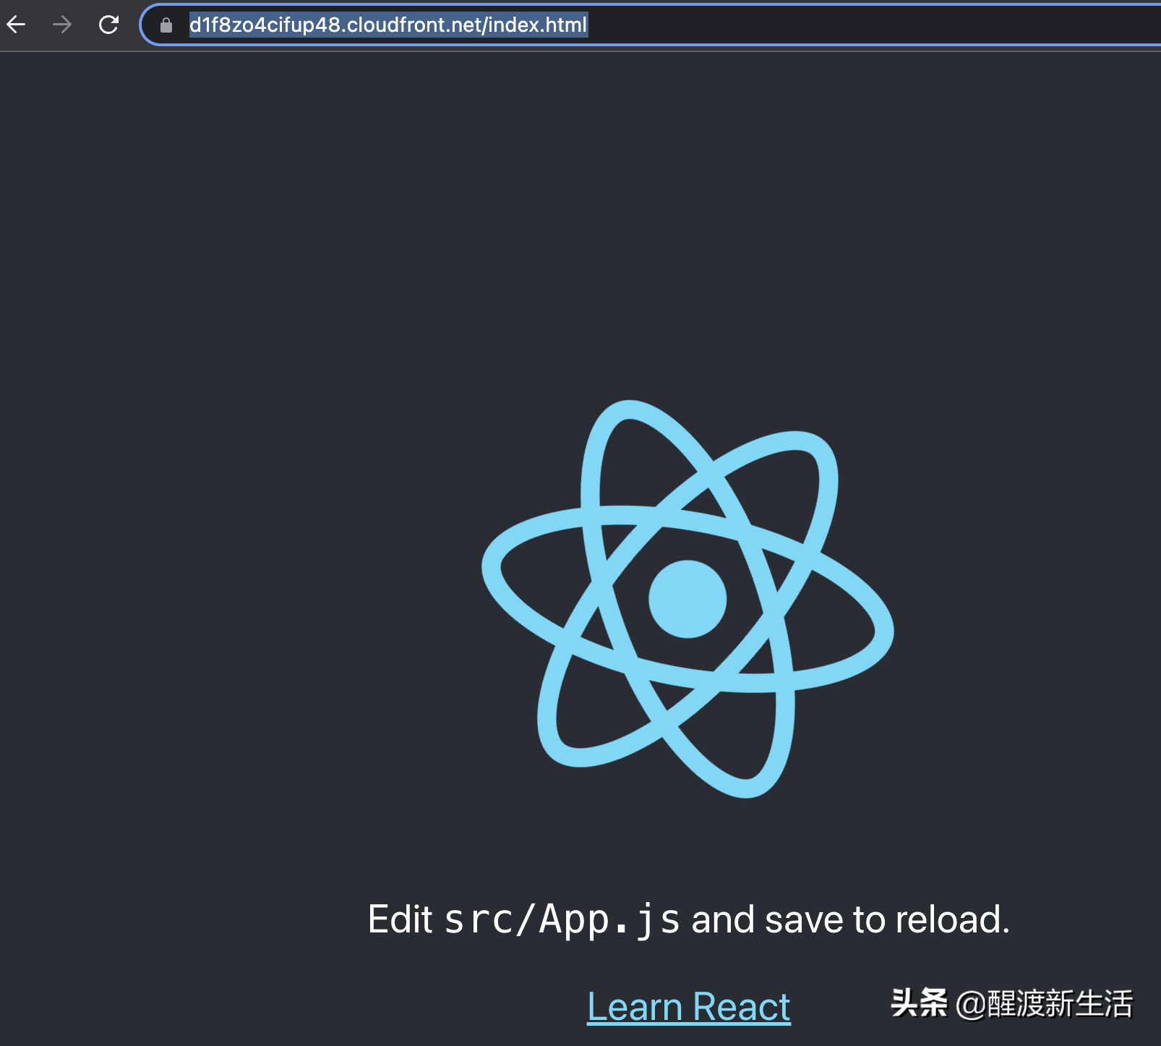Click the browser forward arrow
Screen dimensions: 1161x1046
pyautogui.click(x=62, y=25)
